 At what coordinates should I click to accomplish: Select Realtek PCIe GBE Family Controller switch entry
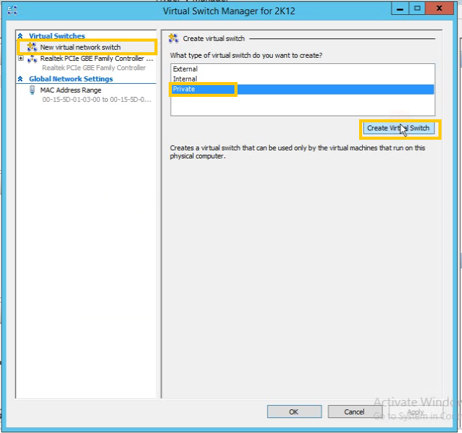[x=97, y=58]
